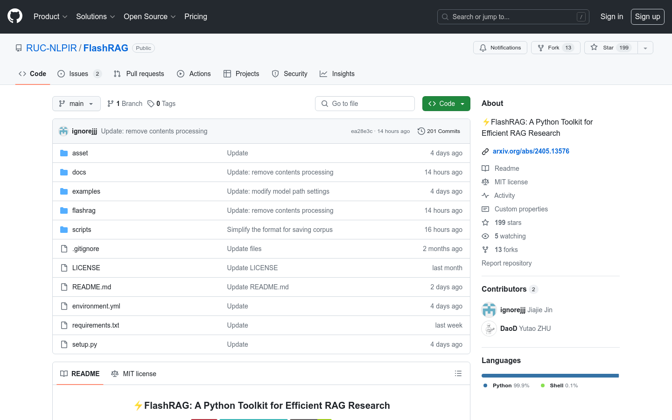Viewport: 672px width, 420px height.
Task: Click the Pricing link
Action: point(196,16)
